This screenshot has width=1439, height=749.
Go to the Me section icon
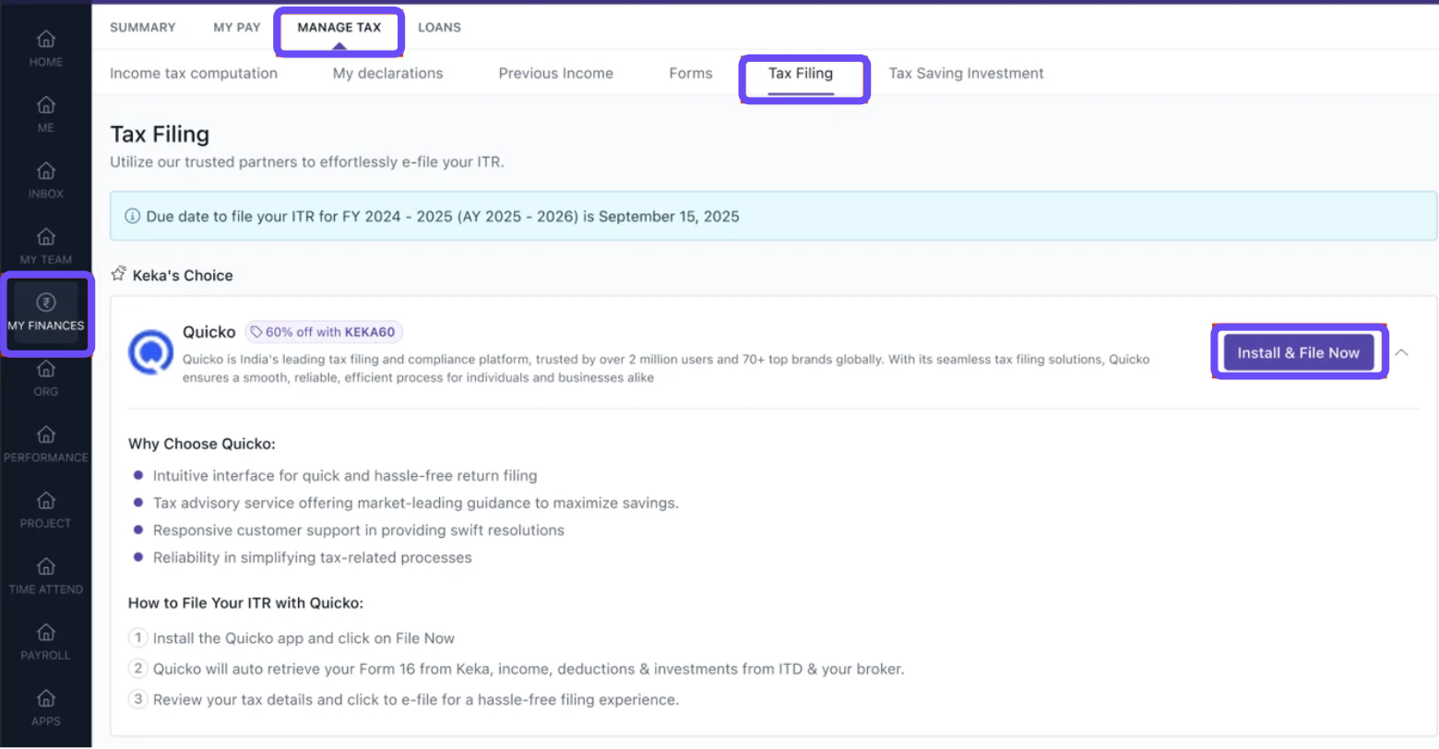click(x=45, y=106)
